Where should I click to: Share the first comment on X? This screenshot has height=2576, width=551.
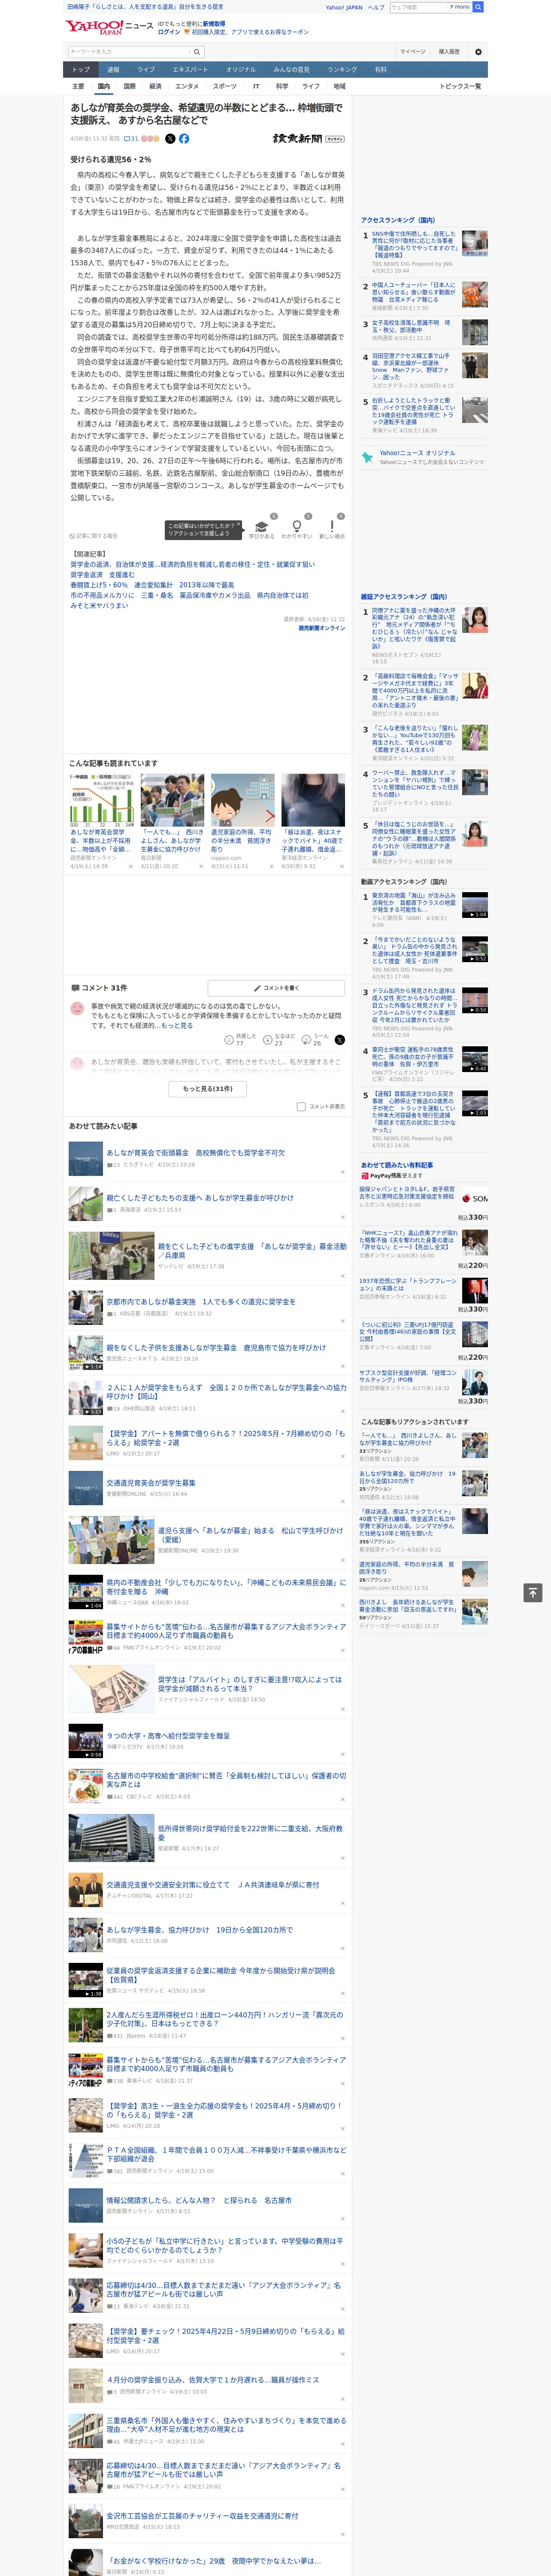tap(340, 1040)
